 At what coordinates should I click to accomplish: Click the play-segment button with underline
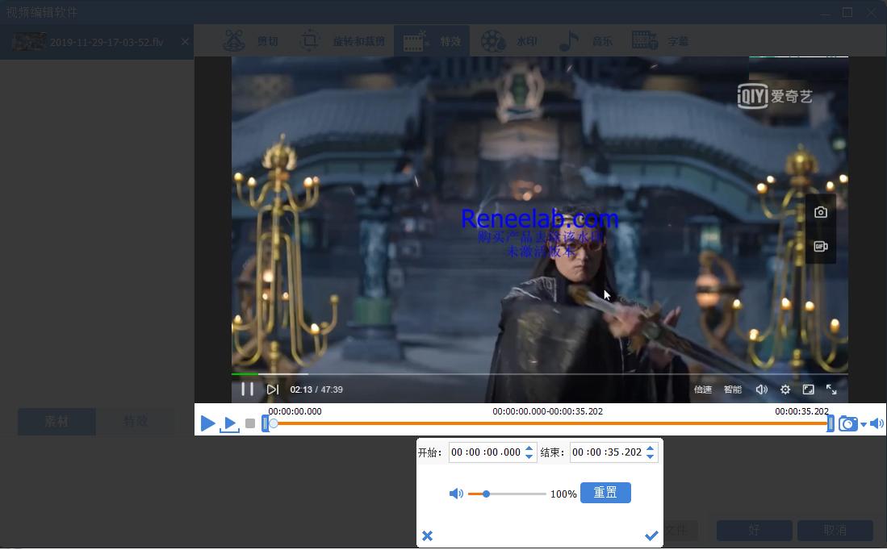tap(229, 424)
